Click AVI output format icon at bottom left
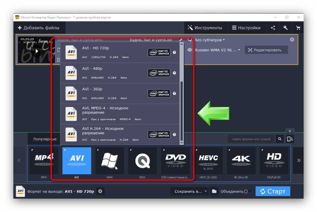This screenshot has width=317, height=212. pos(20,191)
